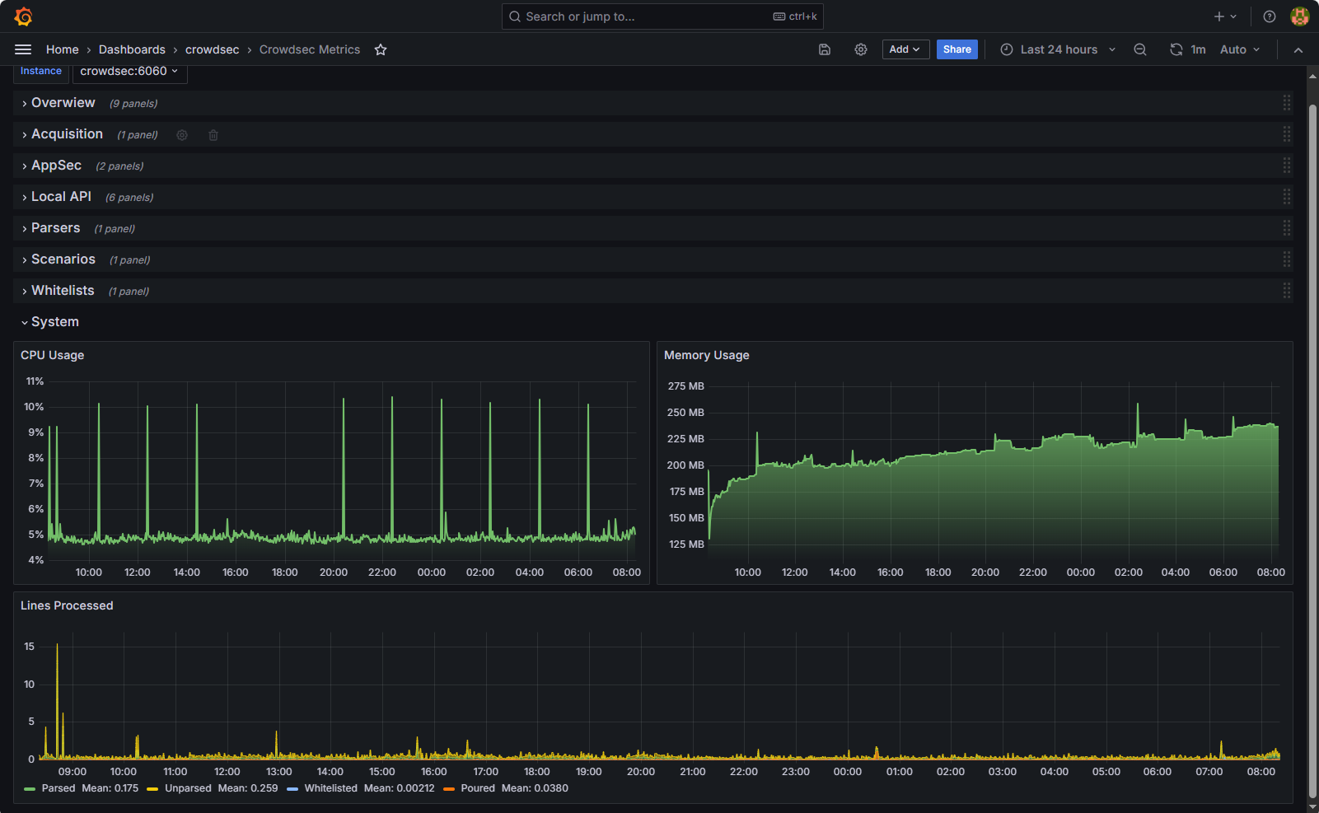The height and width of the screenshot is (813, 1319).
Task: Delete the Acquisition row via trash icon
Action: pyautogui.click(x=213, y=134)
